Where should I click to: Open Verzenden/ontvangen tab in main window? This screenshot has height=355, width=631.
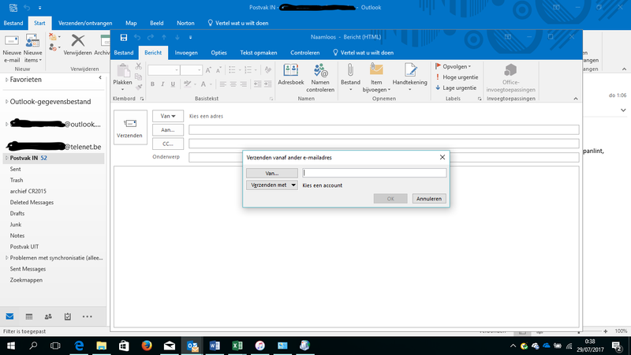(85, 23)
